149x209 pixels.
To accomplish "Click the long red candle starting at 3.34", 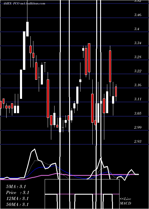I will pyautogui.click(x=89, y=58).
